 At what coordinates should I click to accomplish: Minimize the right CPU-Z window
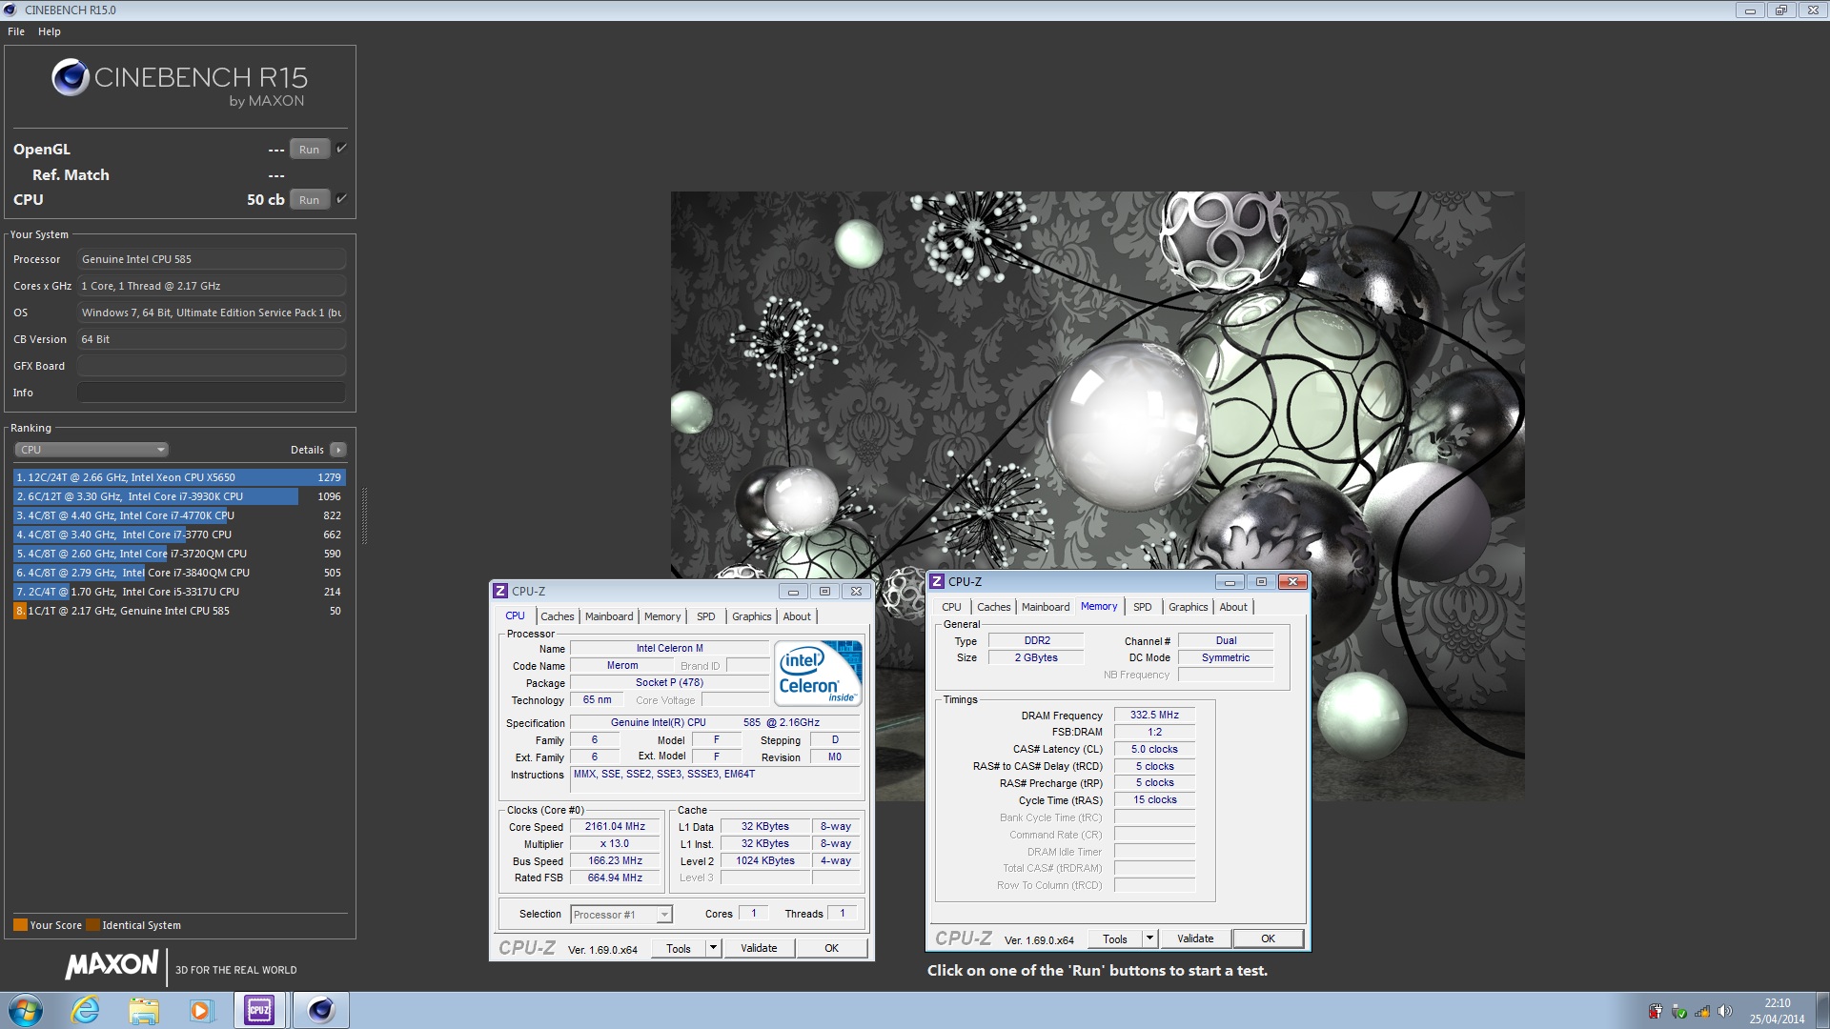[1230, 582]
